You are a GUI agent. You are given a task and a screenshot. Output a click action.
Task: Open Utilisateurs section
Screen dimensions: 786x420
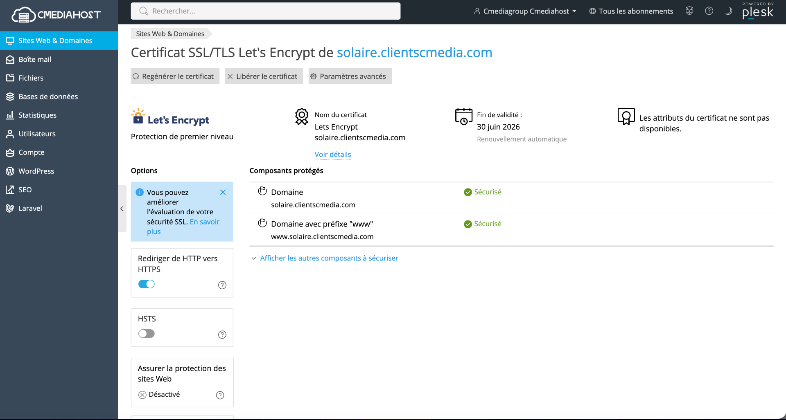click(59, 134)
